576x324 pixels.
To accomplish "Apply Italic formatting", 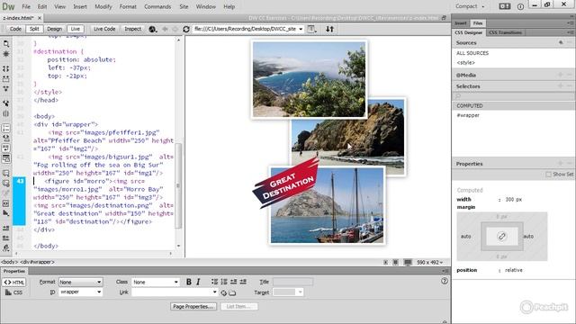I will [198, 282].
